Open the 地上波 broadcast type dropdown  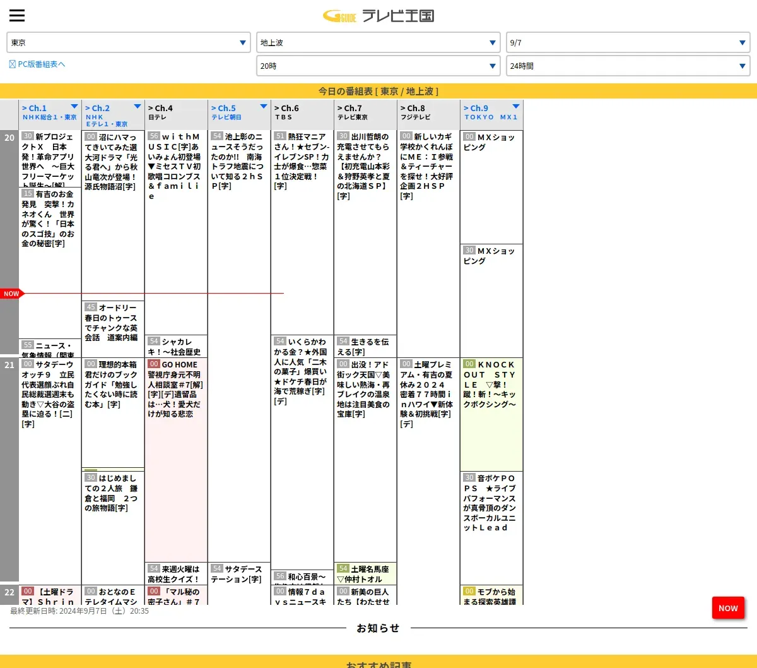(378, 43)
